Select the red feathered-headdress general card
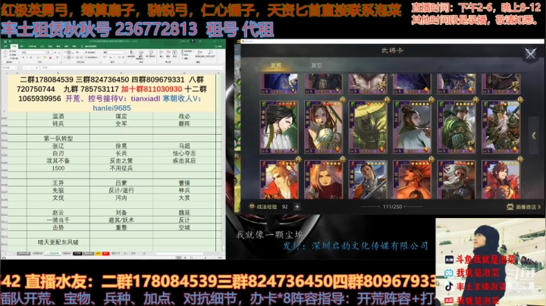Screen dimensions: 546x306 pos(413,180)
